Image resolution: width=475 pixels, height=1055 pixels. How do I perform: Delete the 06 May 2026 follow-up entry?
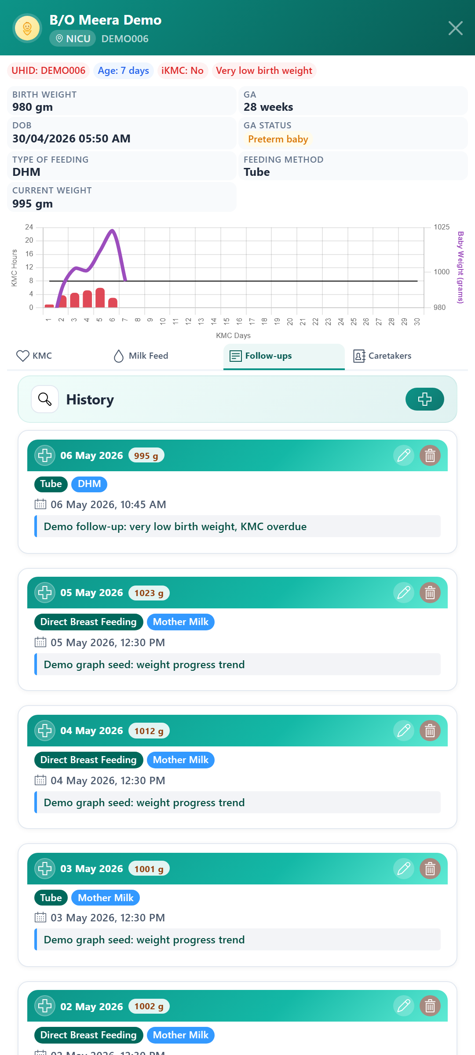point(430,455)
